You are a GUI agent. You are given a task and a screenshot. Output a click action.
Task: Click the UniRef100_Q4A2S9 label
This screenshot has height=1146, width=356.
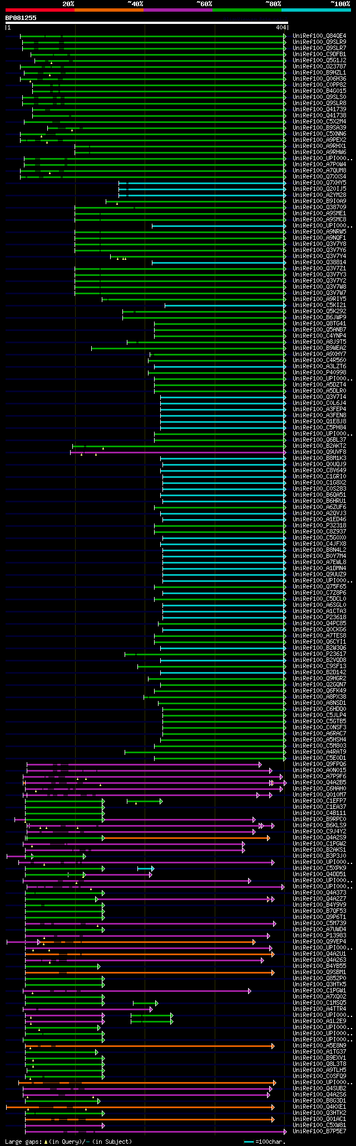pyautogui.click(x=319, y=838)
